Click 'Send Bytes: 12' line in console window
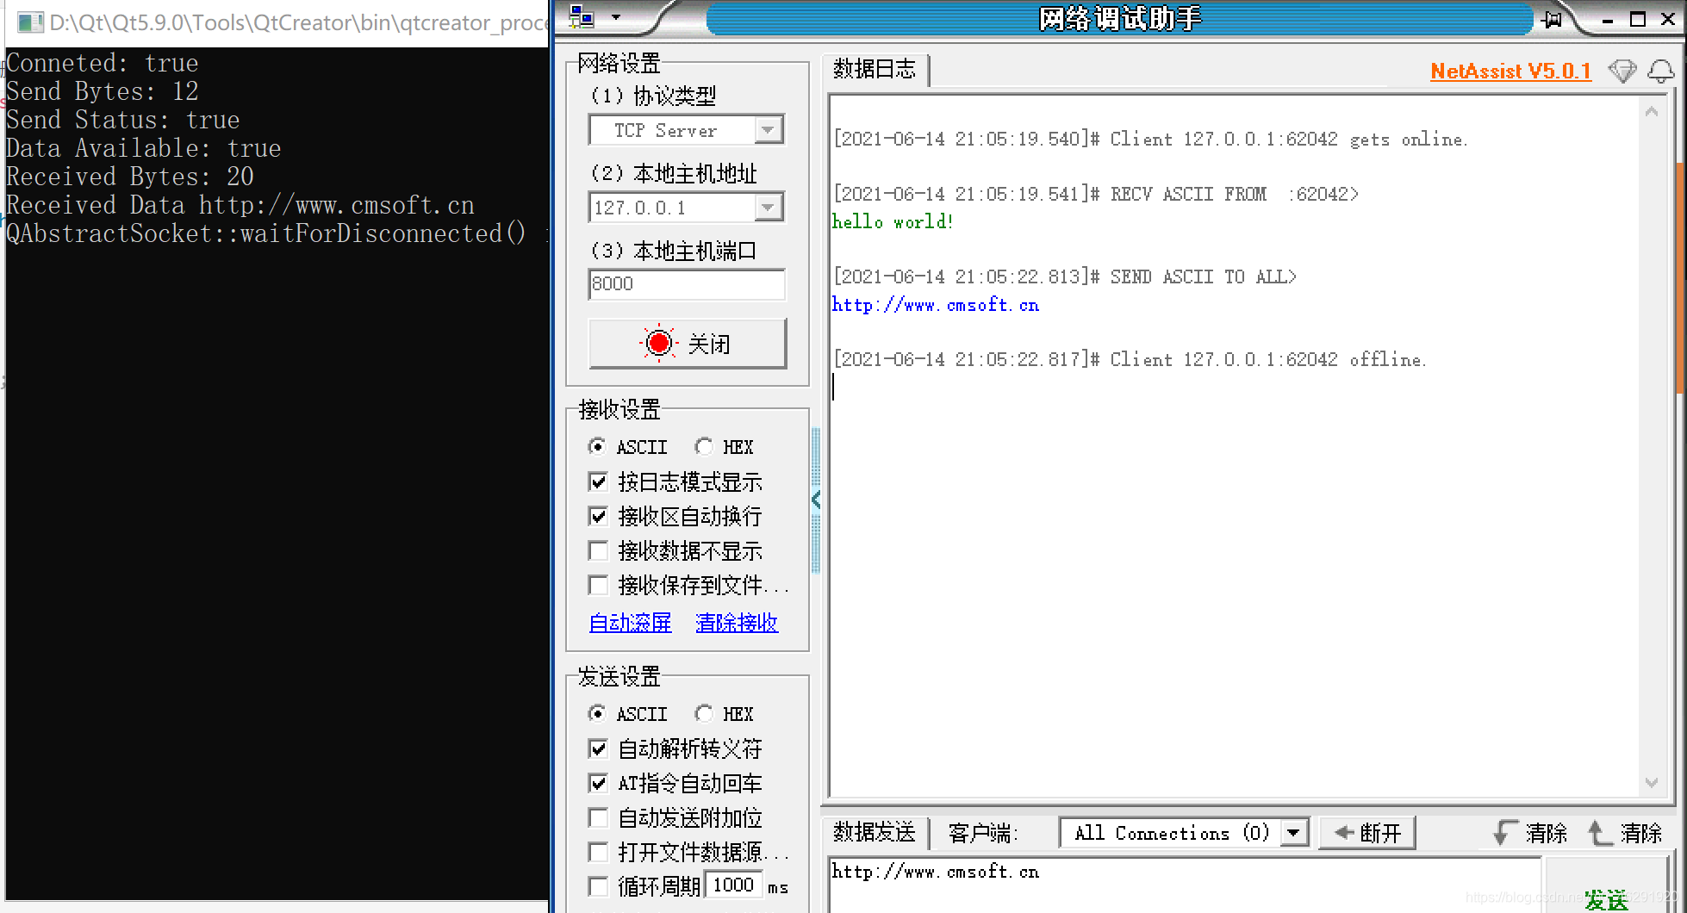The height and width of the screenshot is (913, 1687). pos(103,91)
